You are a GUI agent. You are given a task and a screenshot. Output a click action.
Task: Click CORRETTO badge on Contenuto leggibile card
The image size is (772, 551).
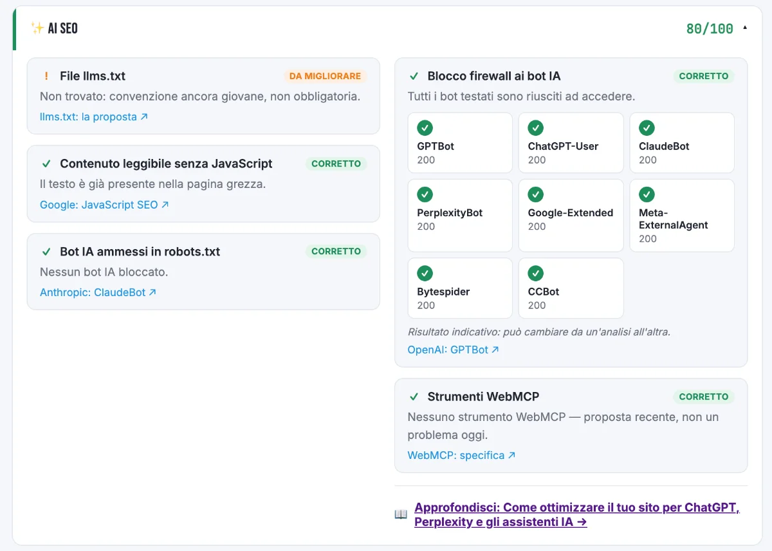[x=336, y=163]
